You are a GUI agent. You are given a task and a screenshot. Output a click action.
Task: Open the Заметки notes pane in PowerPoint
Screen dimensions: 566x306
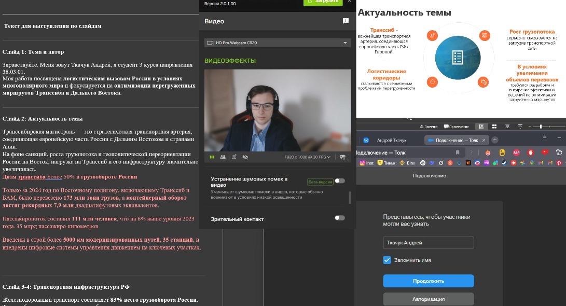(428, 126)
